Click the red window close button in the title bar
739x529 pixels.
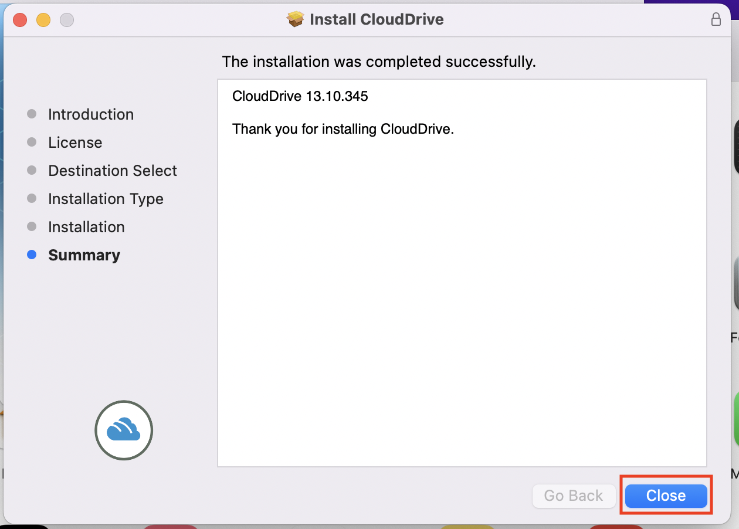pos(20,20)
